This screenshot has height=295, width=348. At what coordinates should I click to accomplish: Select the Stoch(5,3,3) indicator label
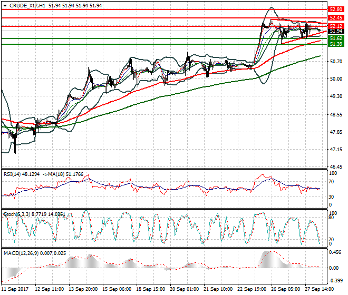coord(17,214)
